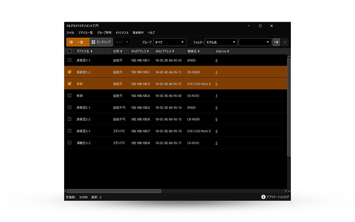Uncheck the 講義室1-2 device checkbox
The image size is (355, 222).
click(70, 72)
